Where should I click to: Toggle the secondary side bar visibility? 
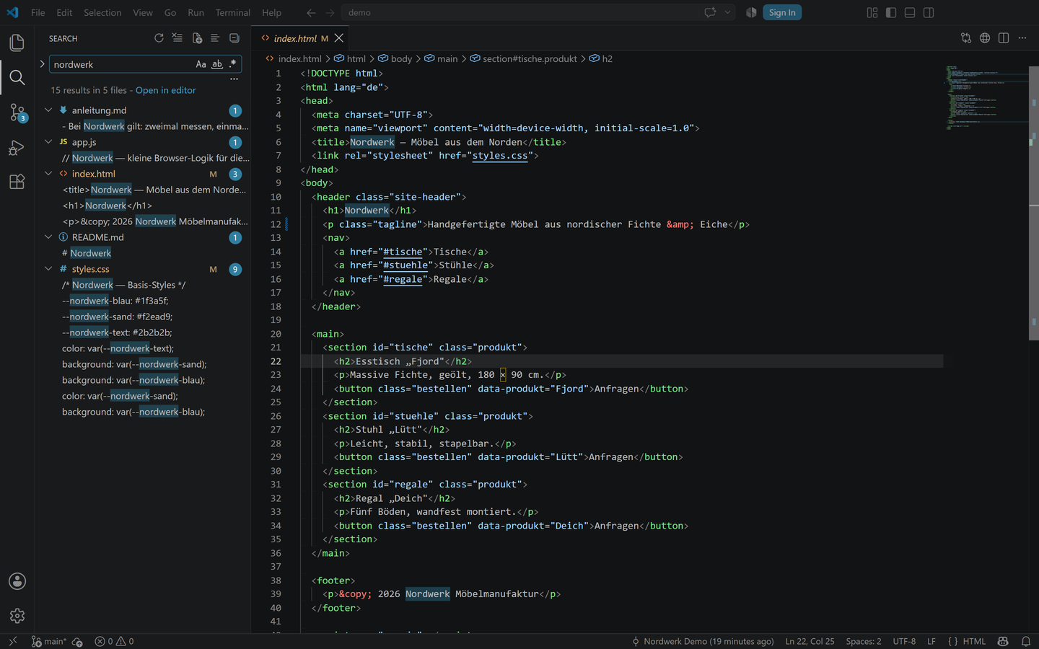[929, 12]
